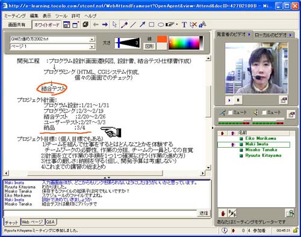301x237 pixels.
Task: Click the whiteboard horizontal scroll right arrow
Action: pyautogui.click(x=203, y=173)
